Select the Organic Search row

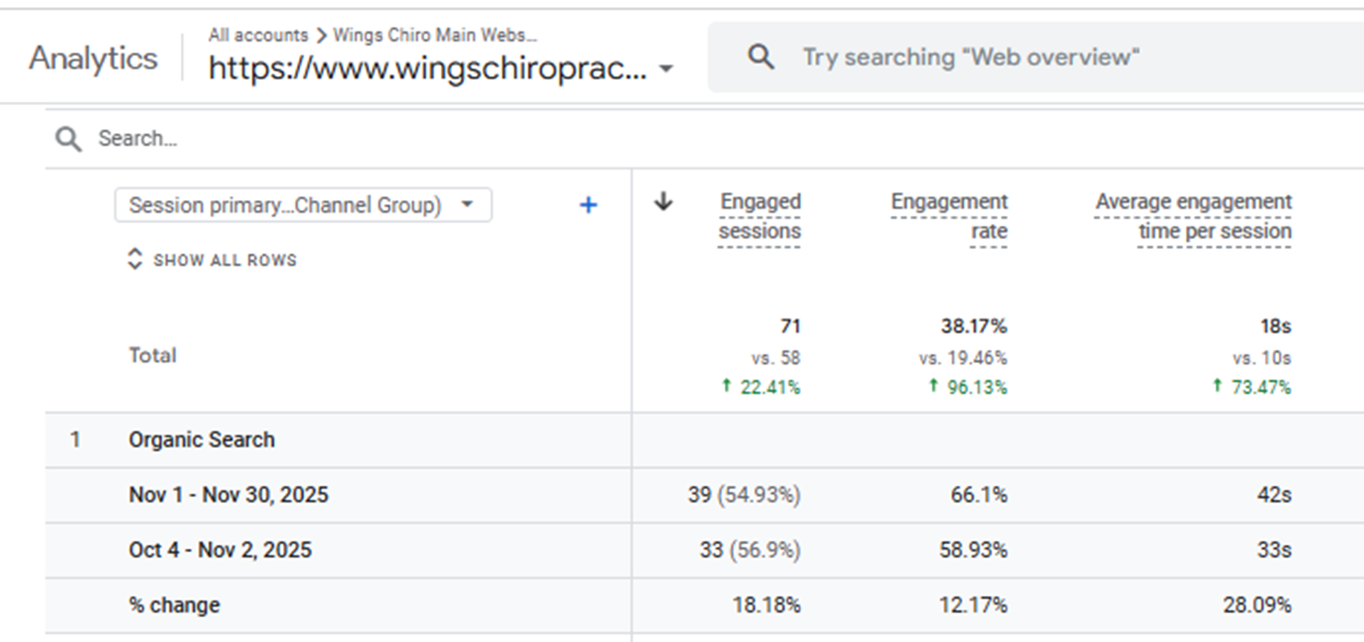pyautogui.click(x=202, y=440)
